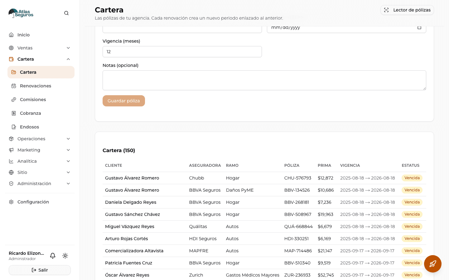Click the Sitio globe icon
The height and width of the screenshot is (280, 449).
[11, 172]
